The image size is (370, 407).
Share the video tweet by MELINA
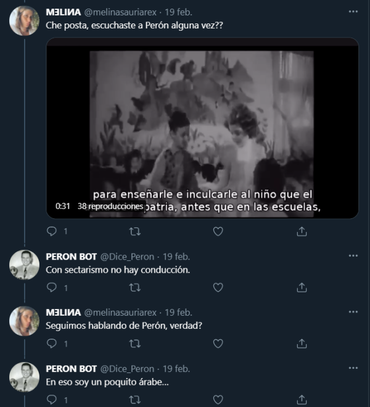point(302,231)
